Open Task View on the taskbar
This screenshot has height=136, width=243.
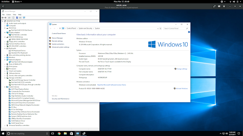[x=52, y=133]
